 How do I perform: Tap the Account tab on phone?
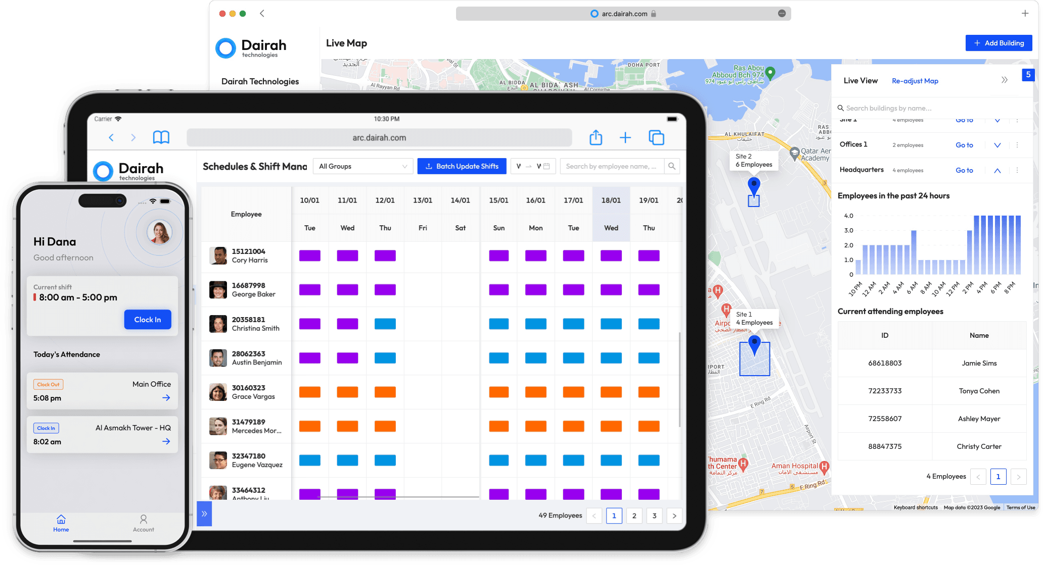pos(144,524)
